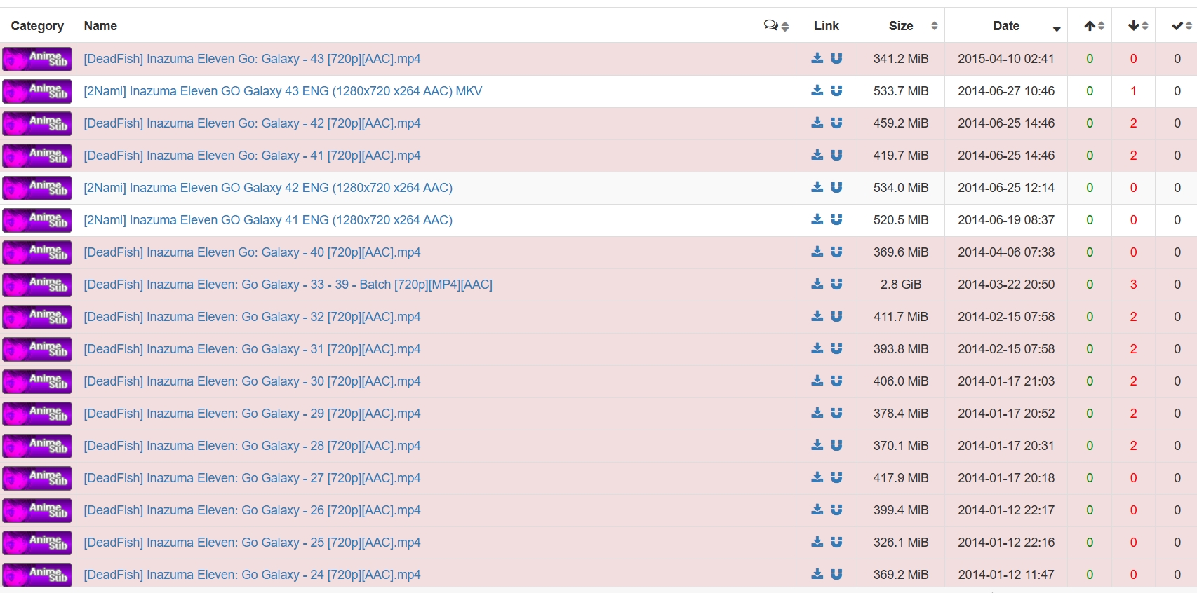This screenshot has width=1197, height=593.
Task: Download torrent file for Go Galaxy 24
Action: click(817, 574)
